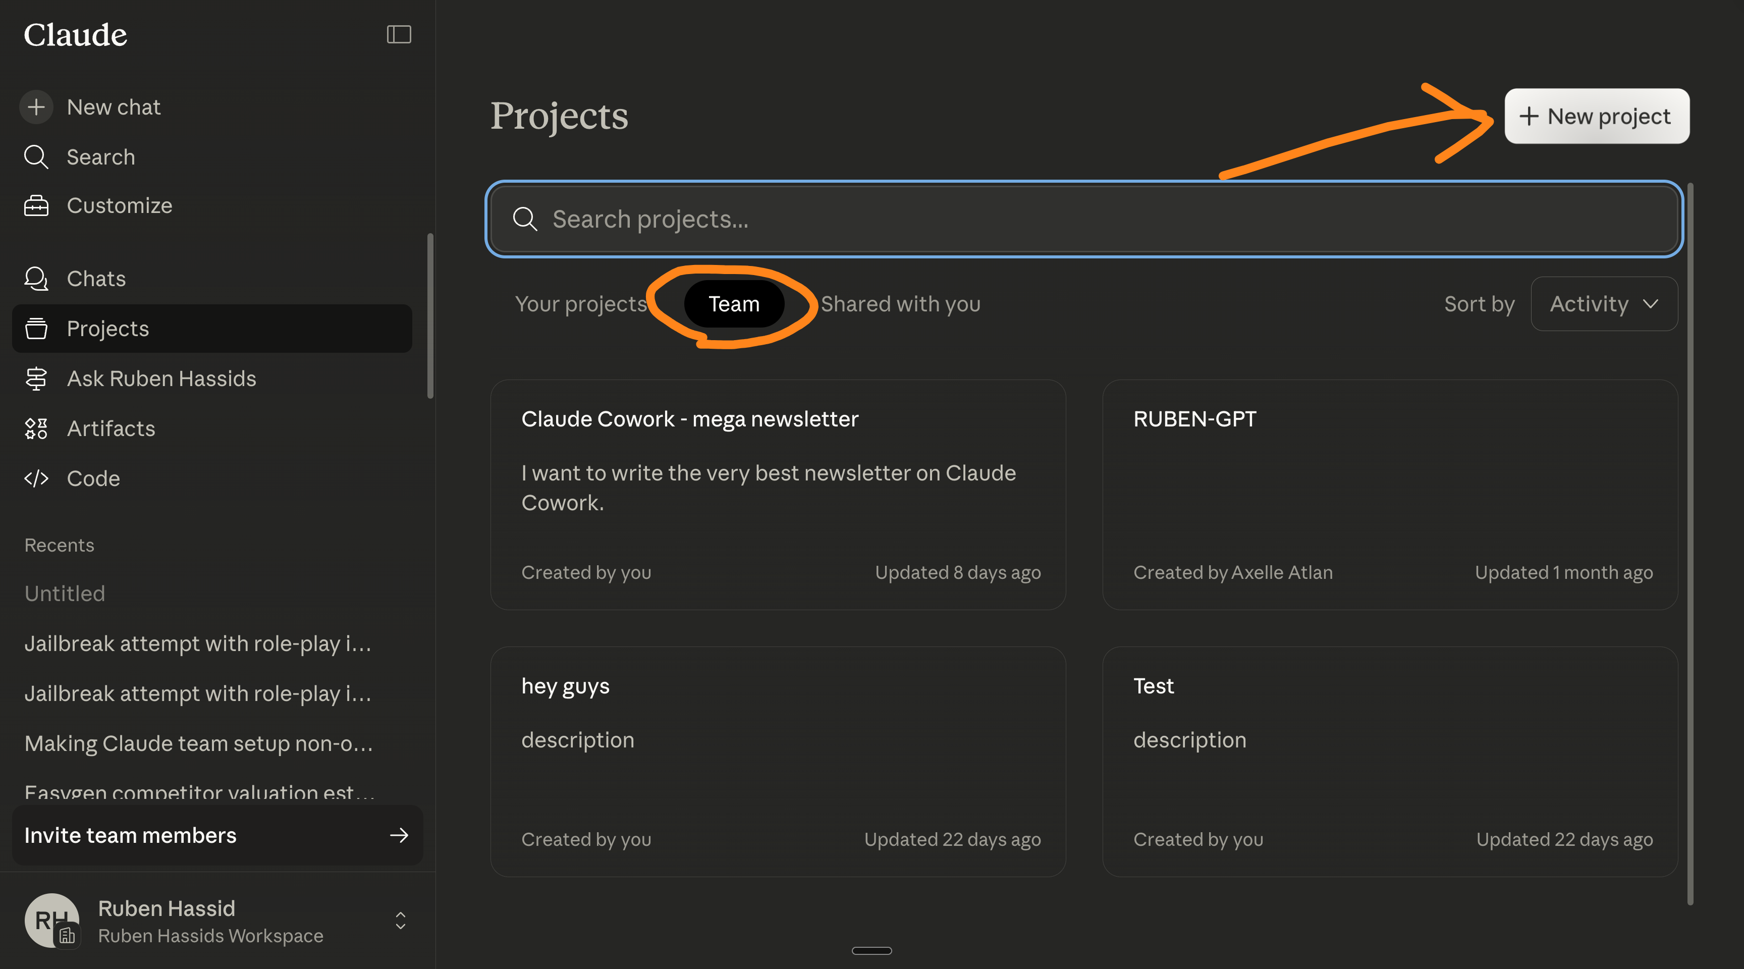Image resolution: width=1744 pixels, height=969 pixels.
Task: Click the New project button
Action: (1597, 117)
